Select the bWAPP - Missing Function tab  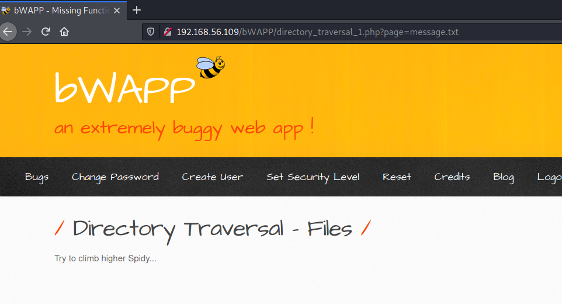[x=63, y=11]
